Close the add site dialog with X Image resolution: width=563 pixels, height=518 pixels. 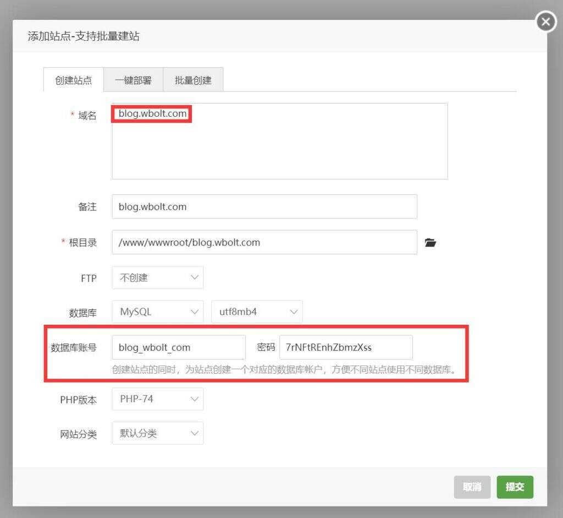pos(545,22)
